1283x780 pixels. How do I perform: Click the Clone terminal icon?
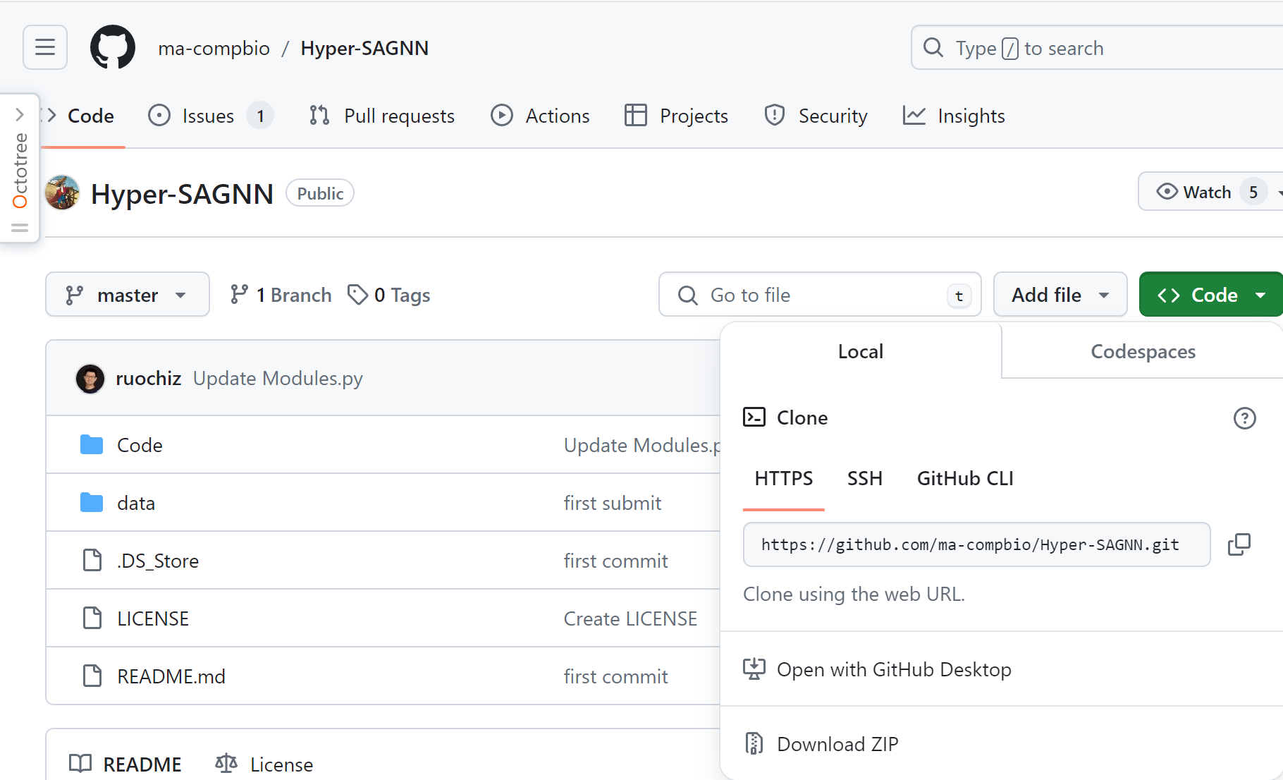(754, 418)
